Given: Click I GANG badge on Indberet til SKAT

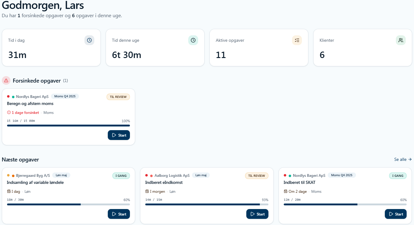Looking at the screenshot, I should (x=398, y=176).
